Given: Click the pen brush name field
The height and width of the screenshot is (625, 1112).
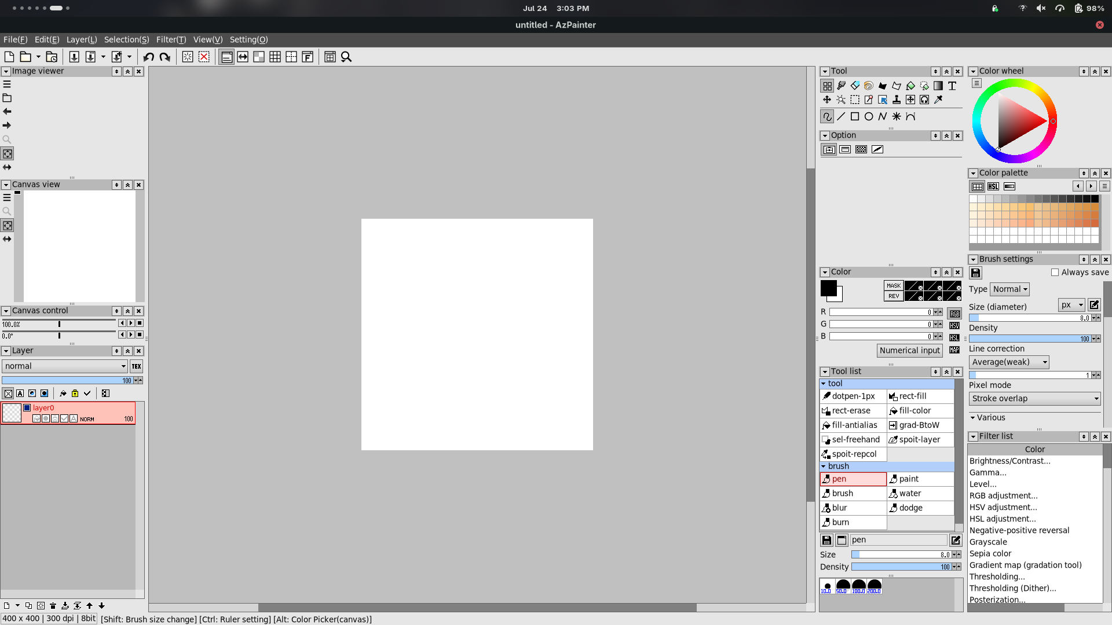Looking at the screenshot, I should (899, 540).
